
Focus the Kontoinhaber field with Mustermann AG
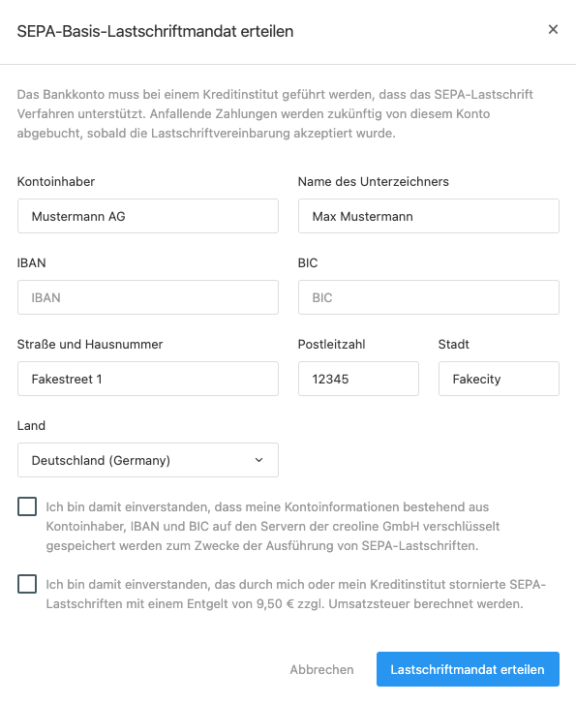pyautogui.click(x=148, y=216)
